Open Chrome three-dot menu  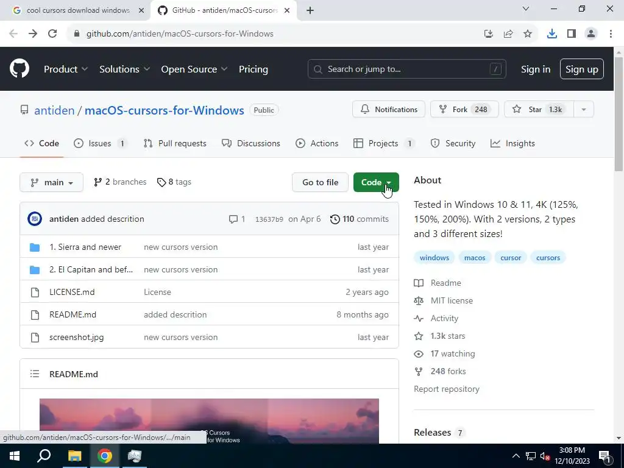click(x=611, y=34)
